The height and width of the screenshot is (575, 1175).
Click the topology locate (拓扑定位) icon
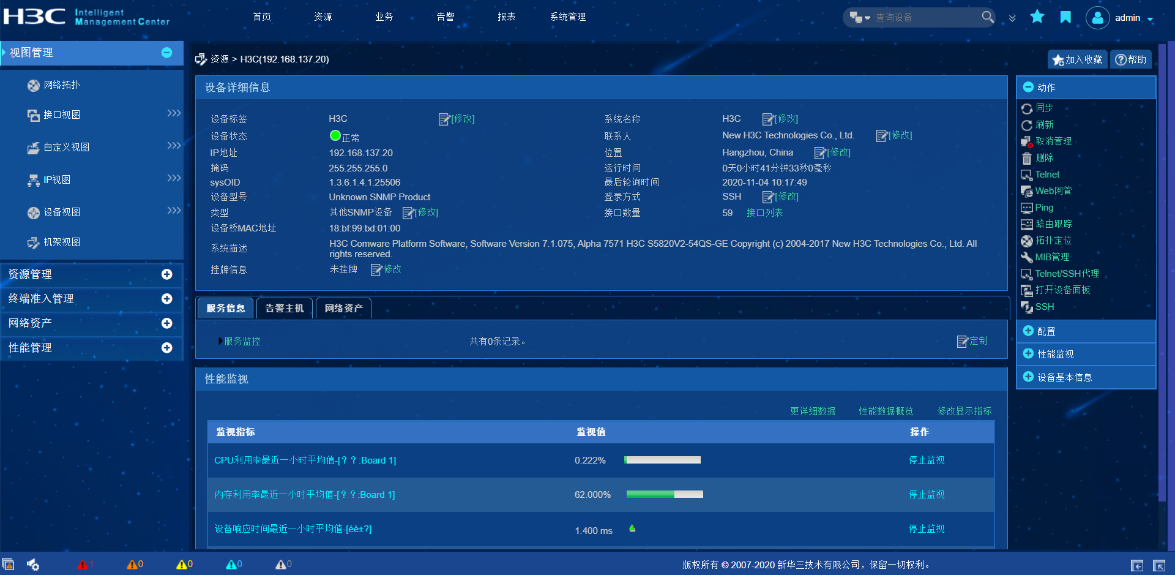[x=1026, y=241]
